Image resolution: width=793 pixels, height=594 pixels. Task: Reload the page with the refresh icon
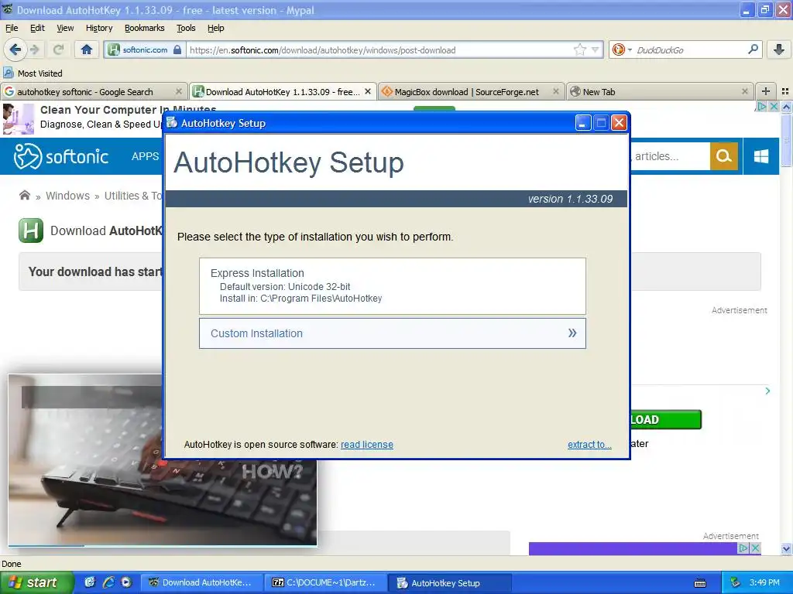[x=59, y=49]
